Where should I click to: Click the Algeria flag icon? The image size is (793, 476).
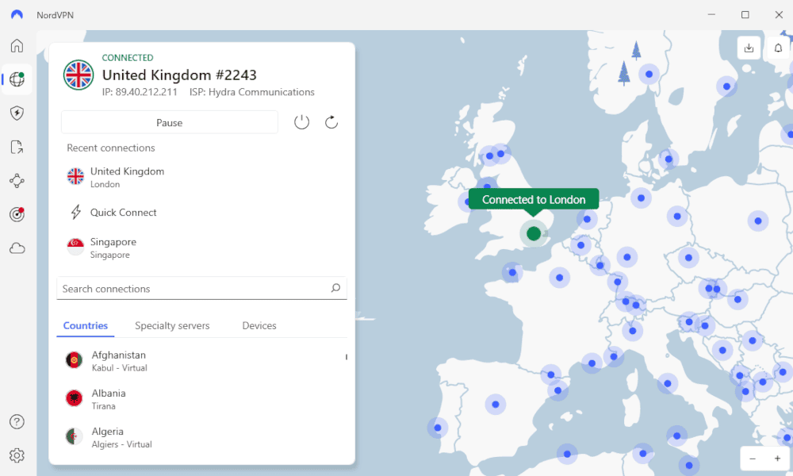(75, 436)
